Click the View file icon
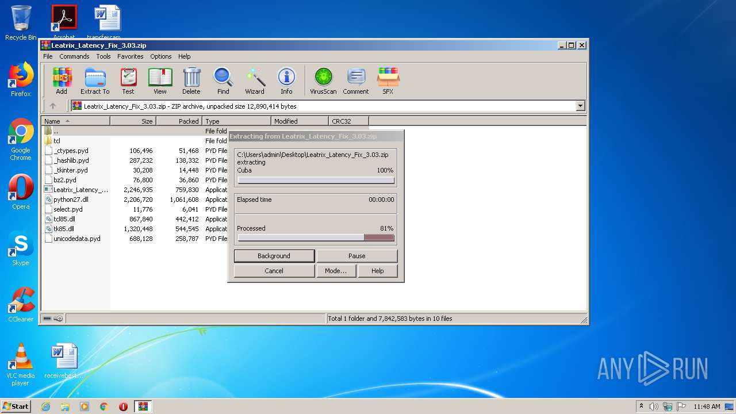Screen dimensions: 736x414 tap(160, 80)
